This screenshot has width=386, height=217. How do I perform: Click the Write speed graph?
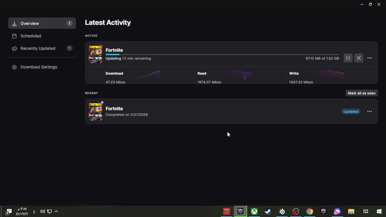(330, 74)
